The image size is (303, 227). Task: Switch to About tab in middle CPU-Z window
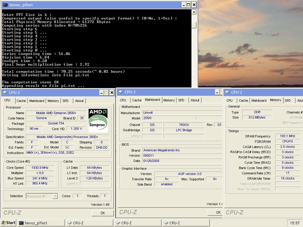(x=195, y=100)
